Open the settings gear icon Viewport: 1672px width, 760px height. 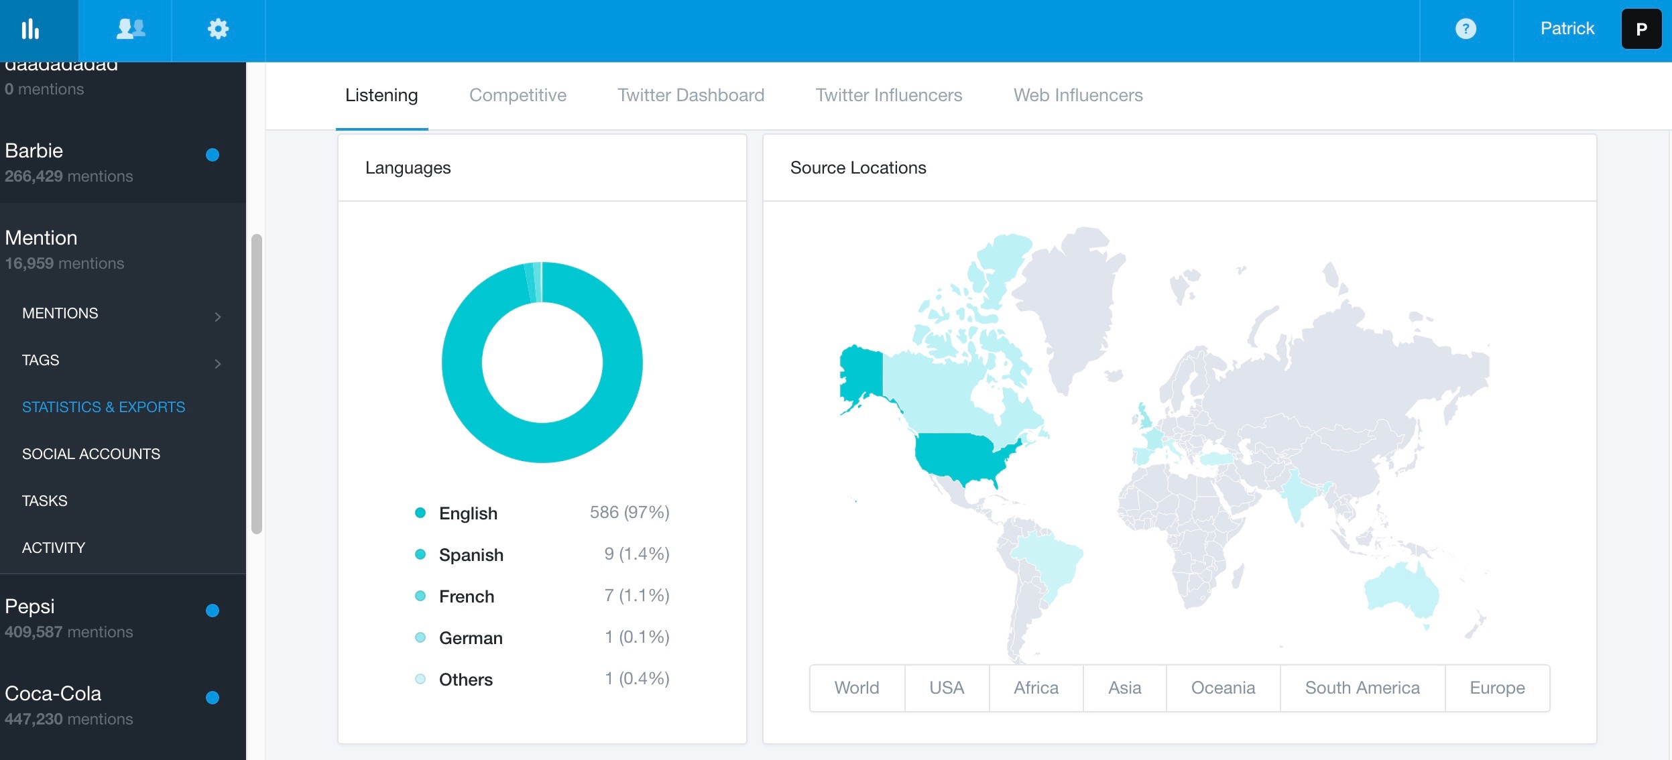pos(218,29)
